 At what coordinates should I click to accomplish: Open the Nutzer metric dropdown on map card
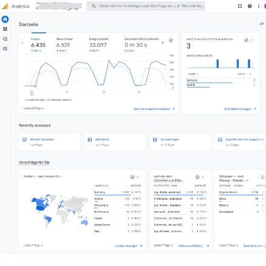[30, 176]
